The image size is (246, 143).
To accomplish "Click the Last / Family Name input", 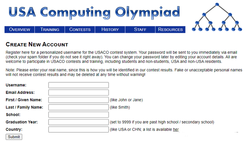I will [x=78, y=107].
